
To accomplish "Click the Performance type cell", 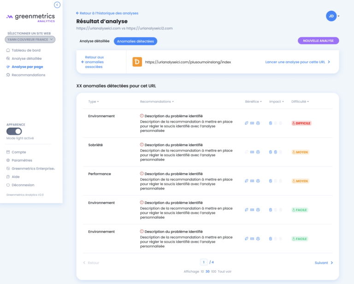I will click(x=100, y=174).
